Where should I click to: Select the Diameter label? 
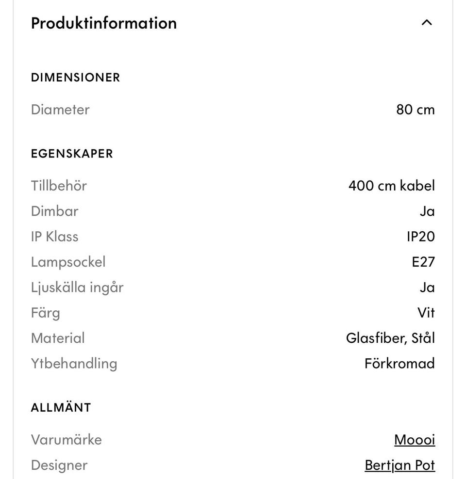point(60,110)
